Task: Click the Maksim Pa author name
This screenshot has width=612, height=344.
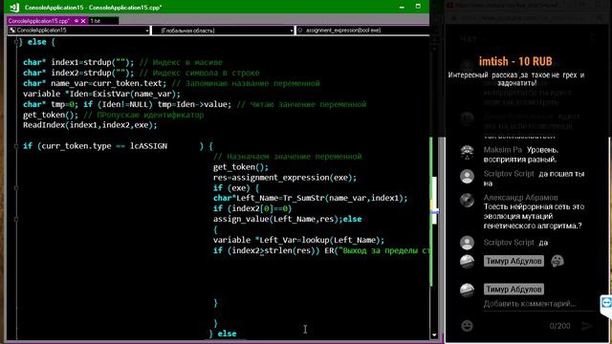Action: pos(502,150)
